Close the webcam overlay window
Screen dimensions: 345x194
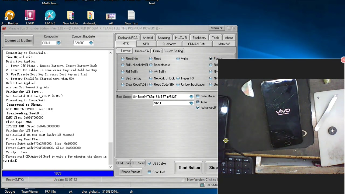(x=343, y=60)
